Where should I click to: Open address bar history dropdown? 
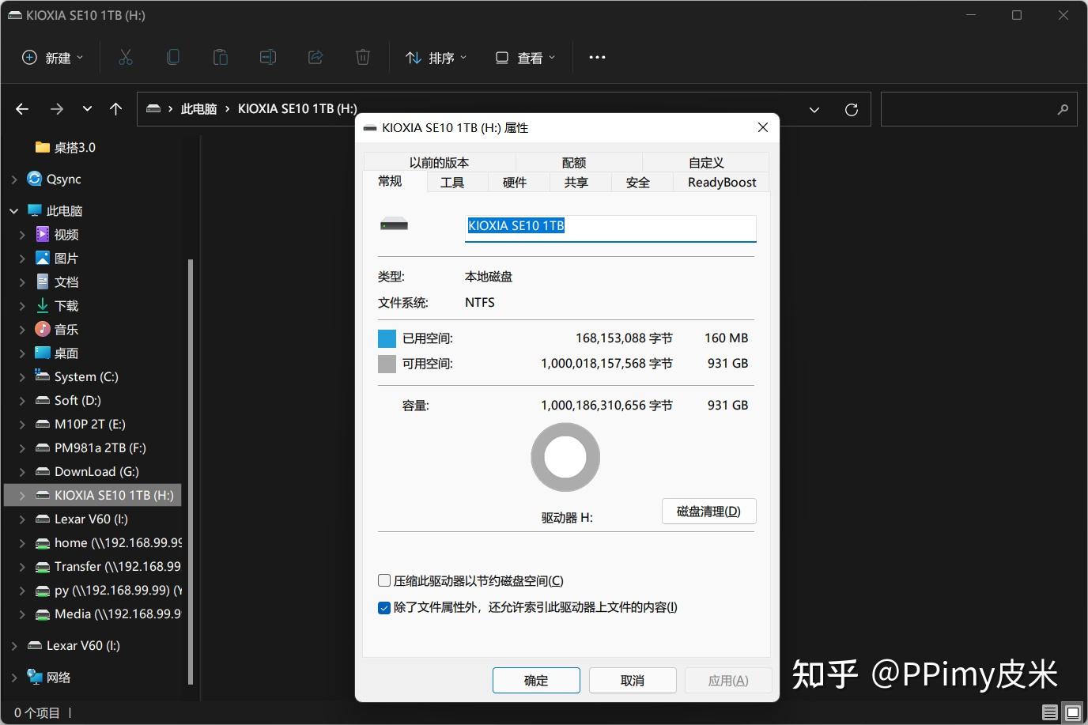814,109
